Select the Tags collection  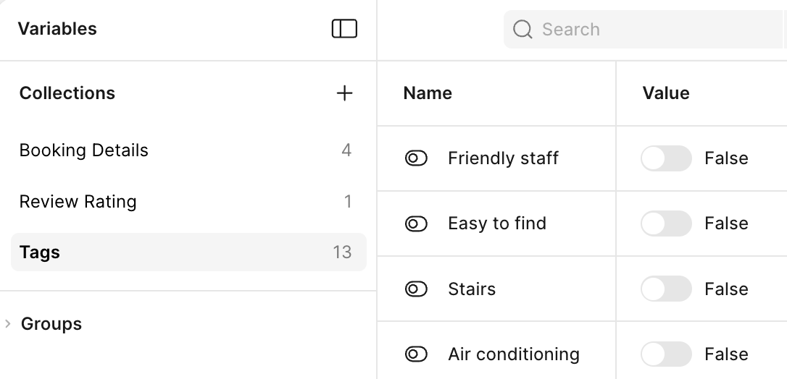coord(188,252)
